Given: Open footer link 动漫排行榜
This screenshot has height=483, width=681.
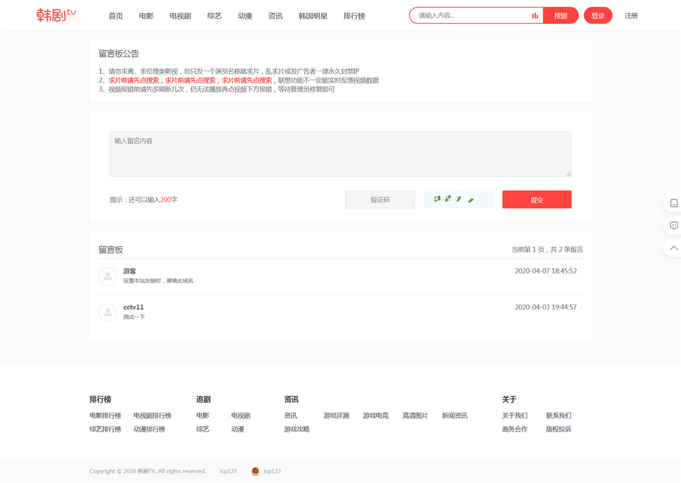Looking at the screenshot, I should [x=149, y=429].
